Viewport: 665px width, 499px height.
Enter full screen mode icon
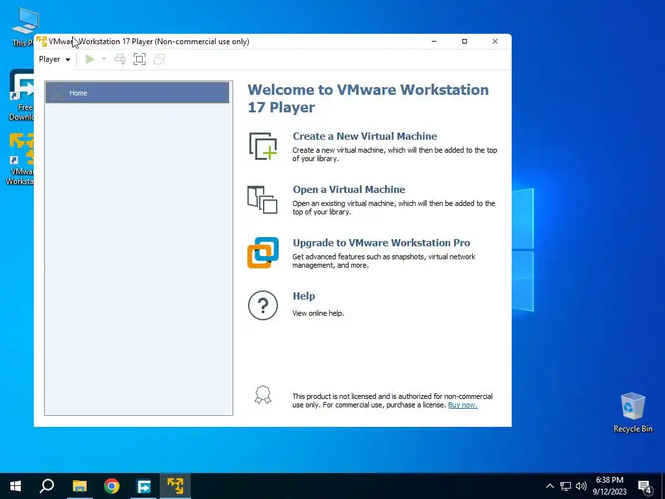pyautogui.click(x=140, y=59)
